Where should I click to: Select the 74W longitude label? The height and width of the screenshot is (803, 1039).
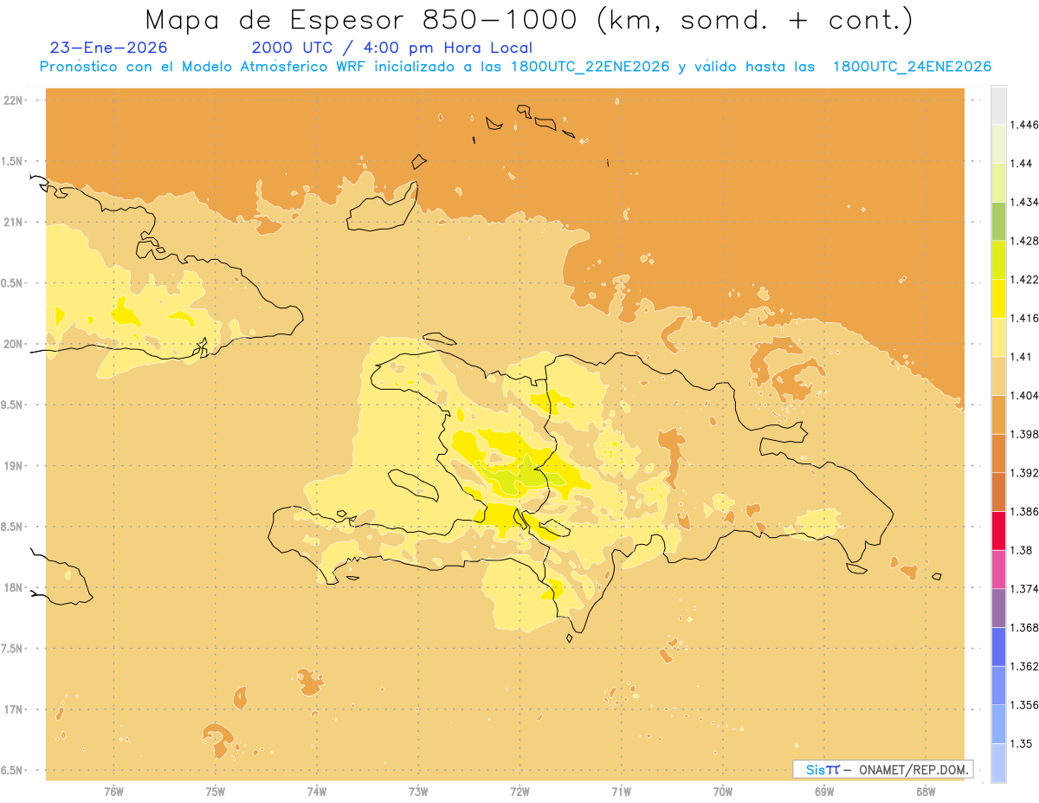317,791
